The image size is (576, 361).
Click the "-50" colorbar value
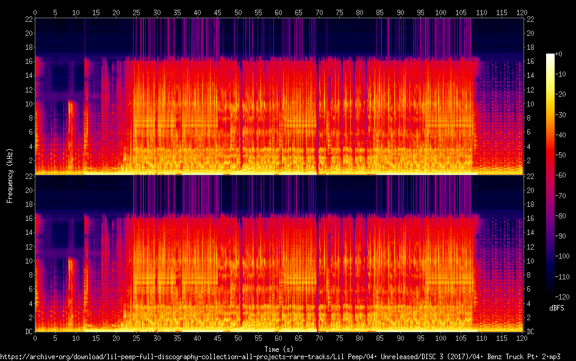[560, 155]
